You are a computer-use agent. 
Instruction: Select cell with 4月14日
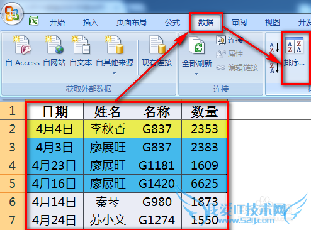click(55, 202)
